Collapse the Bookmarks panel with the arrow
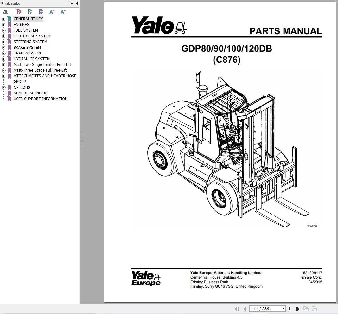The width and height of the screenshot is (338, 314). pyautogui.click(x=76, y=3)
